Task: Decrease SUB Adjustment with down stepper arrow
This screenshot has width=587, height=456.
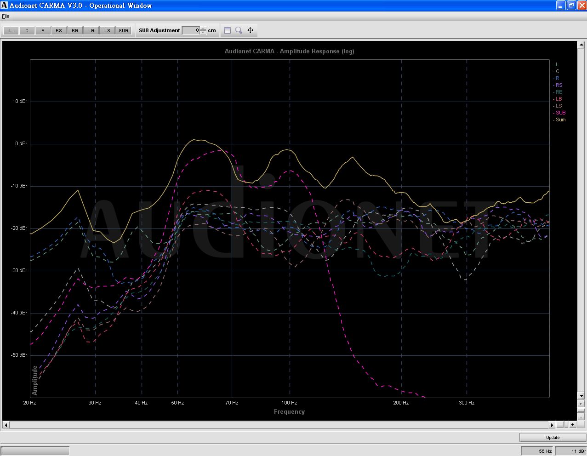Action: point(203,33)
